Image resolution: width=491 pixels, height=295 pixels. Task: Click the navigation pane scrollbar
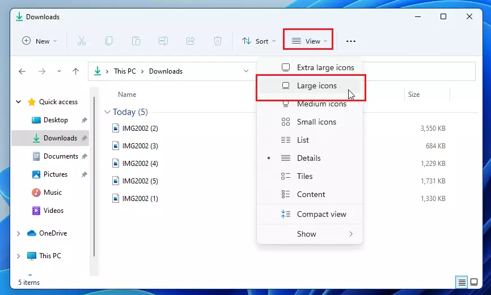pyautogui.click(x=94, y=176)
